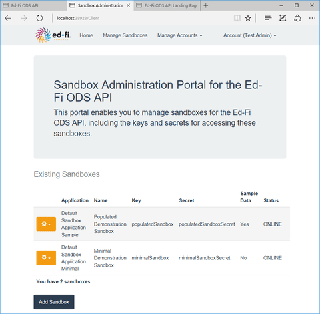Image resolution: width=320 pixels, height=314 pixels.
Task: Click ONLINE status of populated sandbox
Action: tap(273, 224)
